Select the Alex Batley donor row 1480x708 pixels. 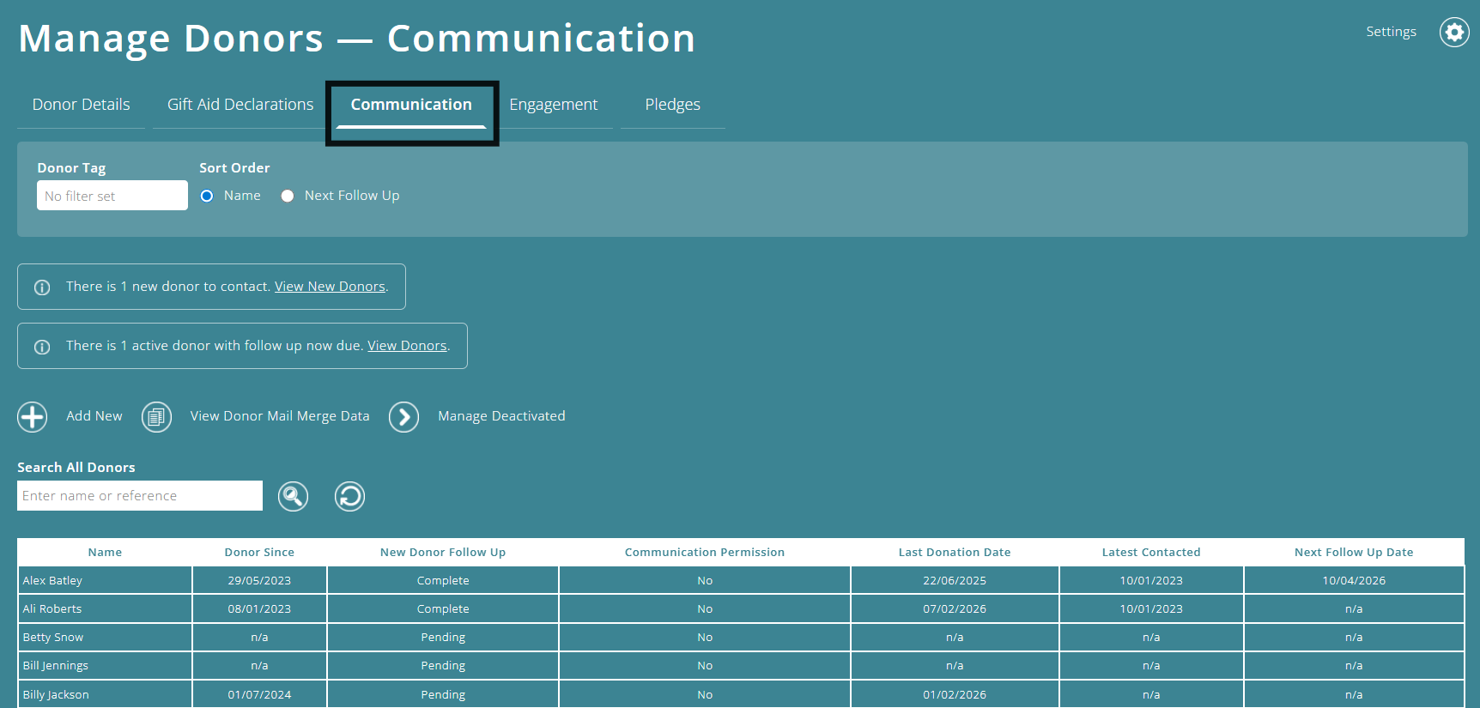741,581
